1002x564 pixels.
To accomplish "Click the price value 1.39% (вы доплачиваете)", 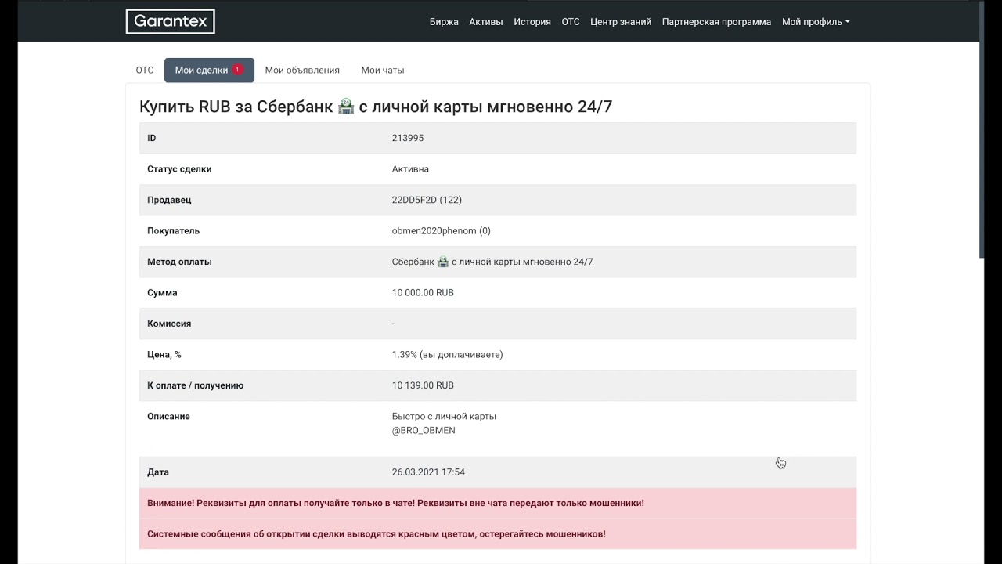I will coord(447,354).
